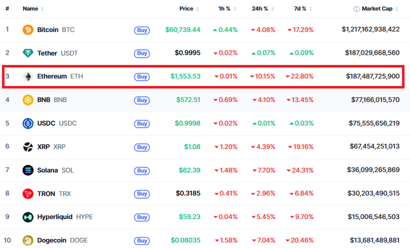
Task: Click Solana price $62.39
Action: pyautogui.click(x=189, y=170)
